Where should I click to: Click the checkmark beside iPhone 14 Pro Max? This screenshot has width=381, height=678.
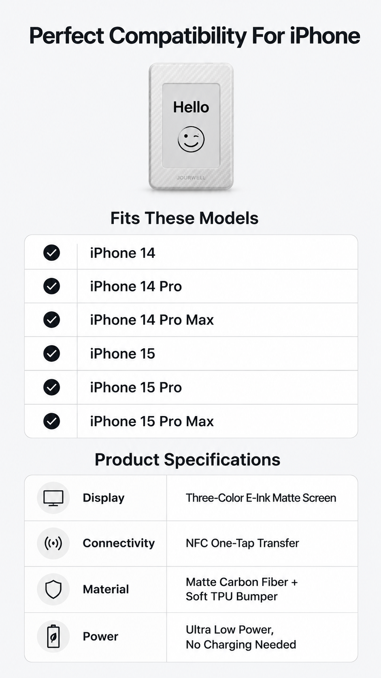click(x=51, y=320)
